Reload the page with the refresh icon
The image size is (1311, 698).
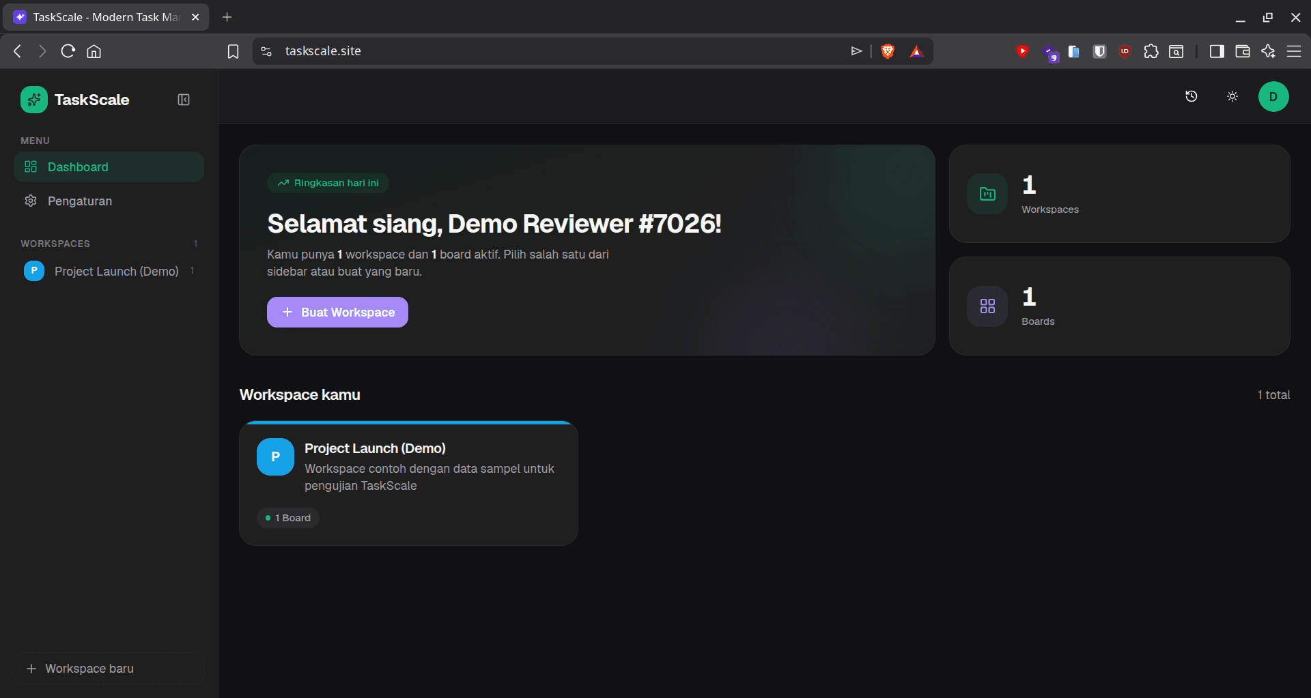click(x=68, y=51)
